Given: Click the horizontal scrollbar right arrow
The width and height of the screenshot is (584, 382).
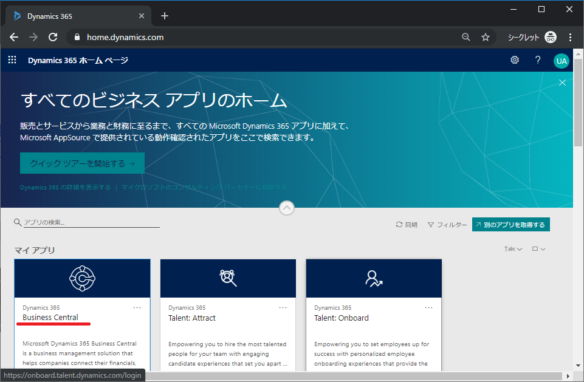Looking at the screenshot, I should pyautogui.click(x=568, y=376).
